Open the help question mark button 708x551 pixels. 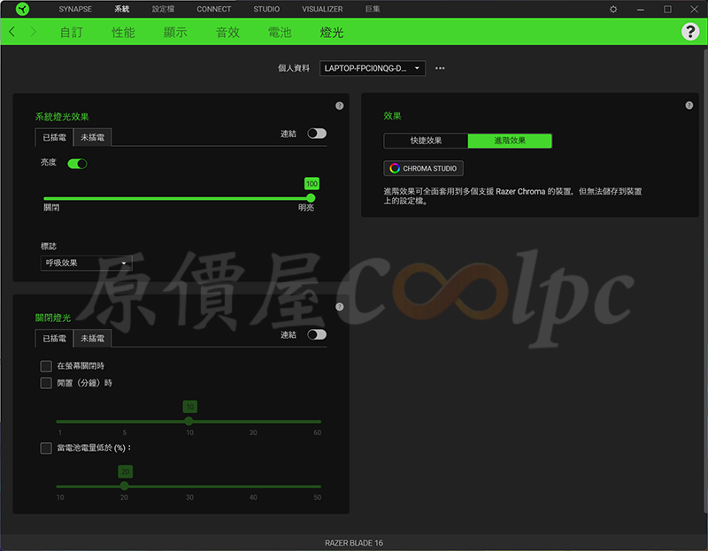click(x=690, y=32)
